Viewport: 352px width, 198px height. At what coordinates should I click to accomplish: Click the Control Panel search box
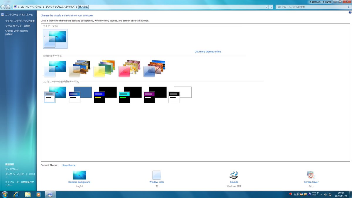pos(308,6)
